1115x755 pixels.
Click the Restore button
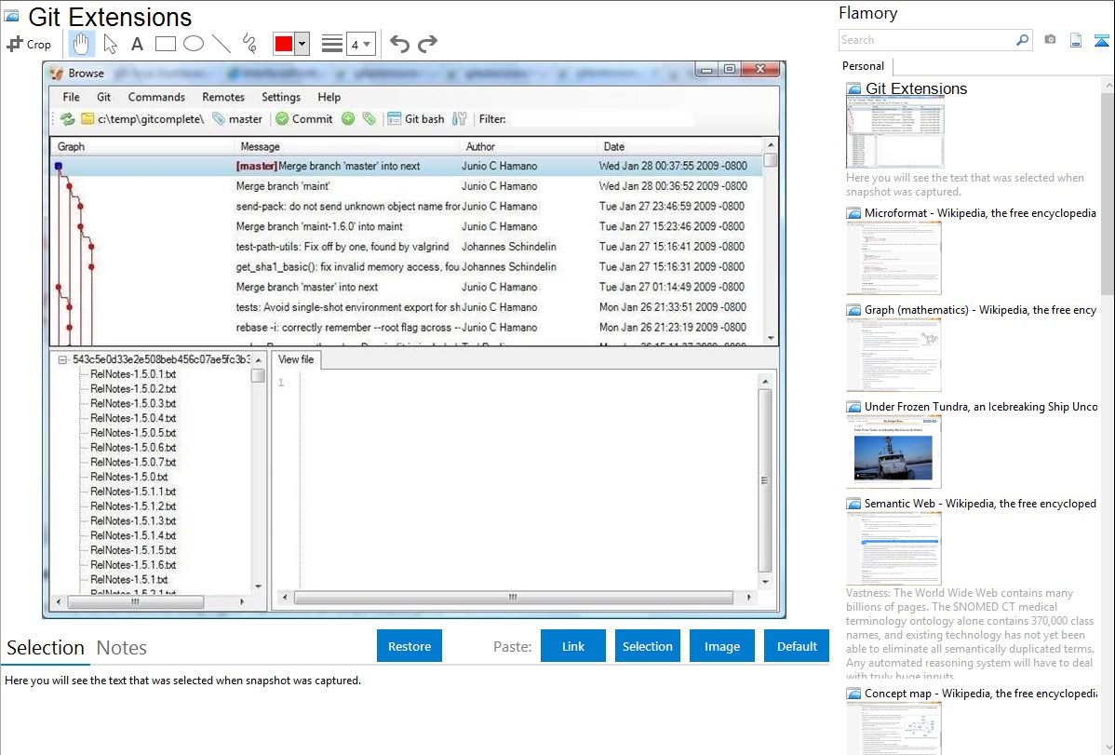410,646
